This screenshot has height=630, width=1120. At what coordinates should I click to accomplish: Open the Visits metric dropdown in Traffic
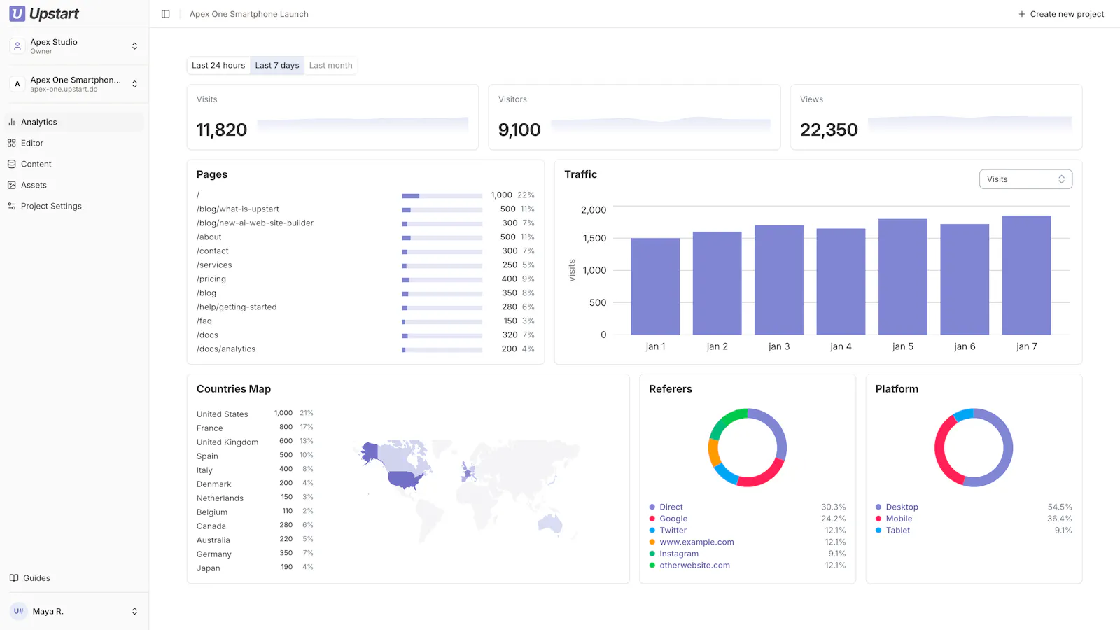tap(1025, 179)
